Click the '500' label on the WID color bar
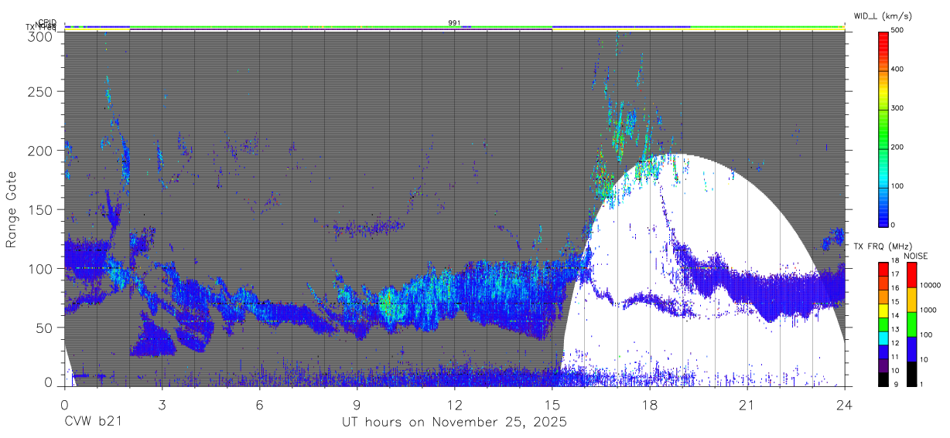Image resolution: width=950 pixels, height=438 pixels. coord(898,30)
